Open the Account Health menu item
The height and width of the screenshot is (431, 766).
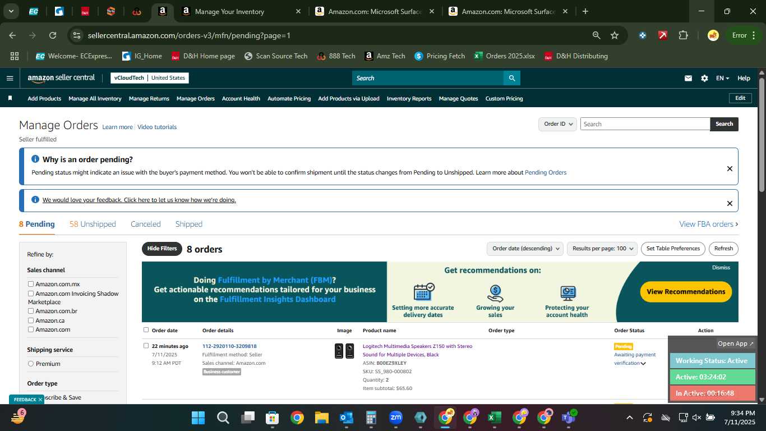[241, 98]
